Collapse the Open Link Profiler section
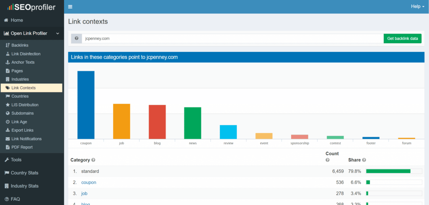The width and height of the screenshot is (429, 205). click(57, 34)
